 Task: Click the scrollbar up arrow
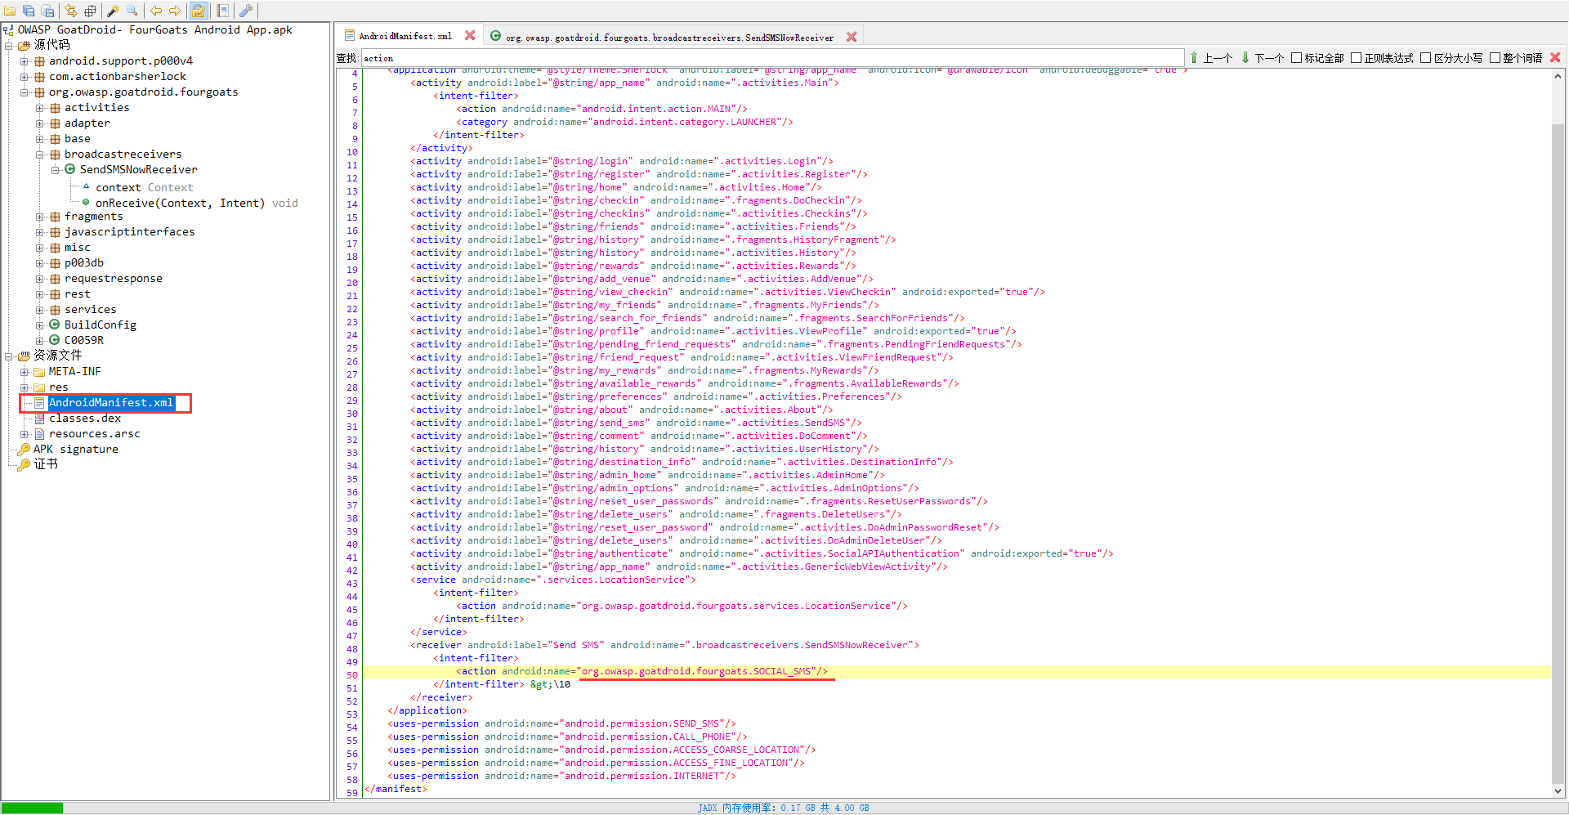point(1558,76)
